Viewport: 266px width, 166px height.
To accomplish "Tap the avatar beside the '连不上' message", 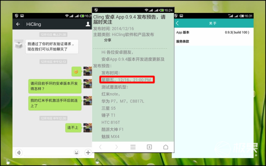I will (88, 128).
